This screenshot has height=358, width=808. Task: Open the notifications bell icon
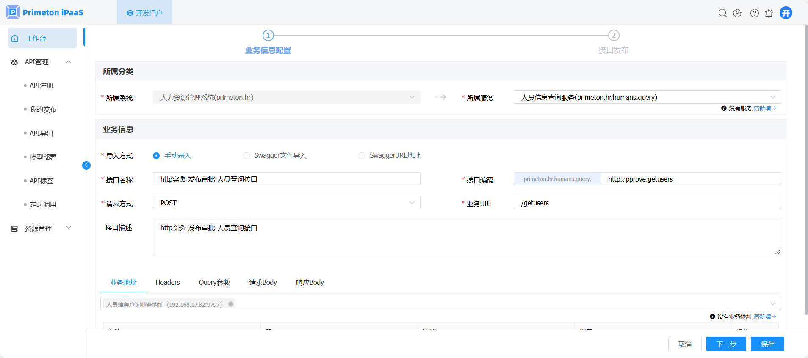769,13
